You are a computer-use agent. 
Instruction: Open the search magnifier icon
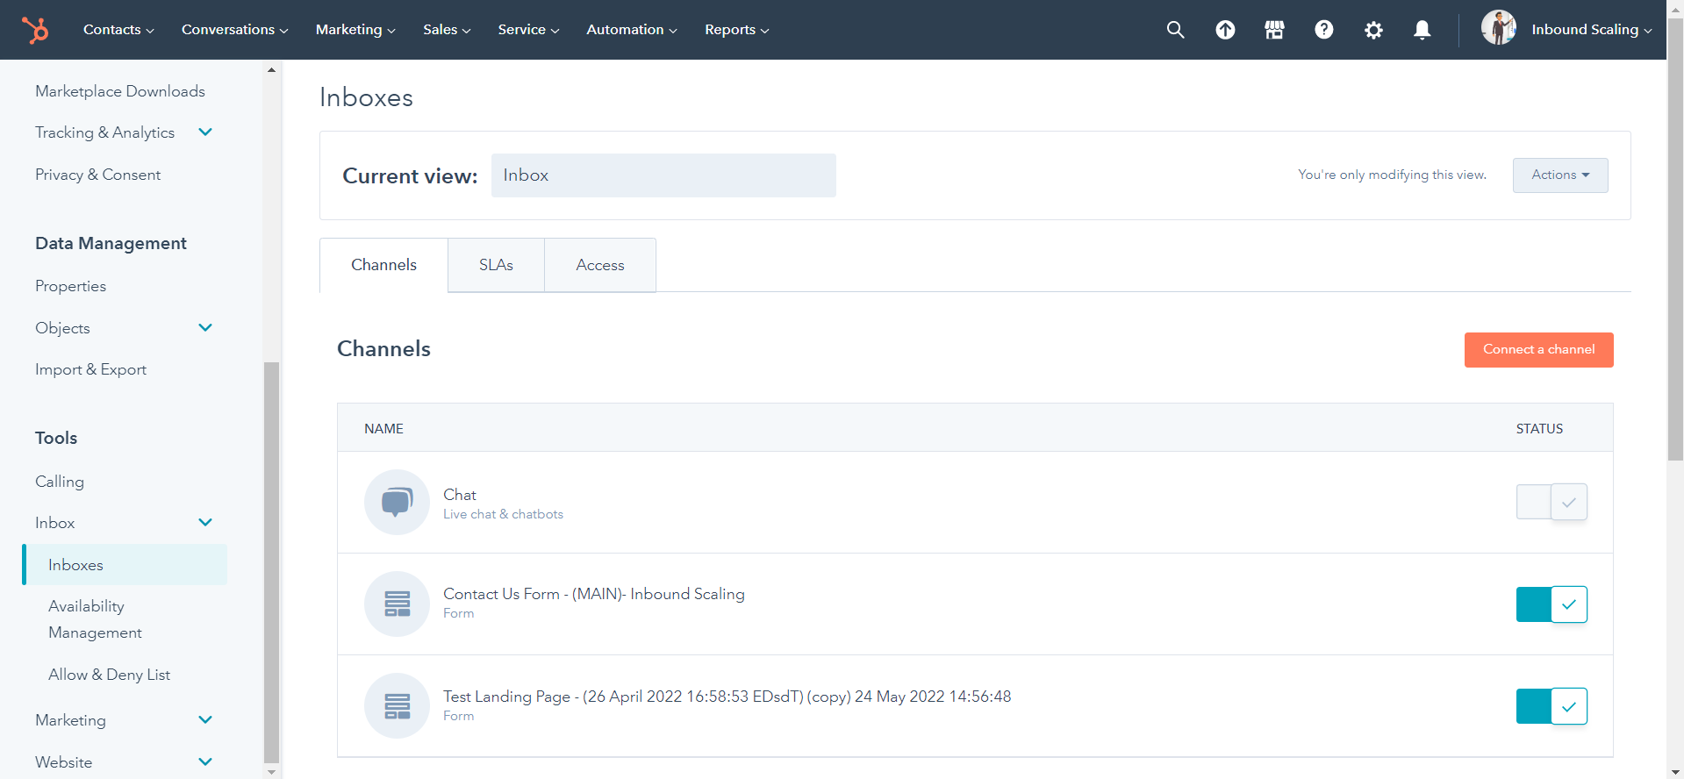tap(1175, 30)
